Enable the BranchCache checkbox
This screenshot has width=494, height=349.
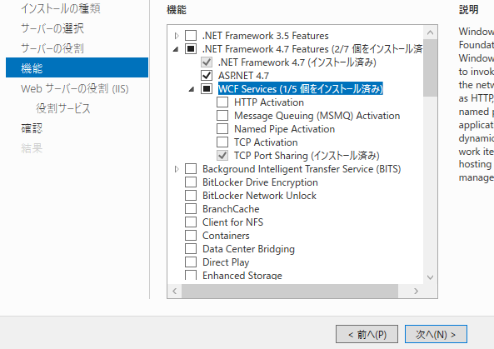point(191,208)
